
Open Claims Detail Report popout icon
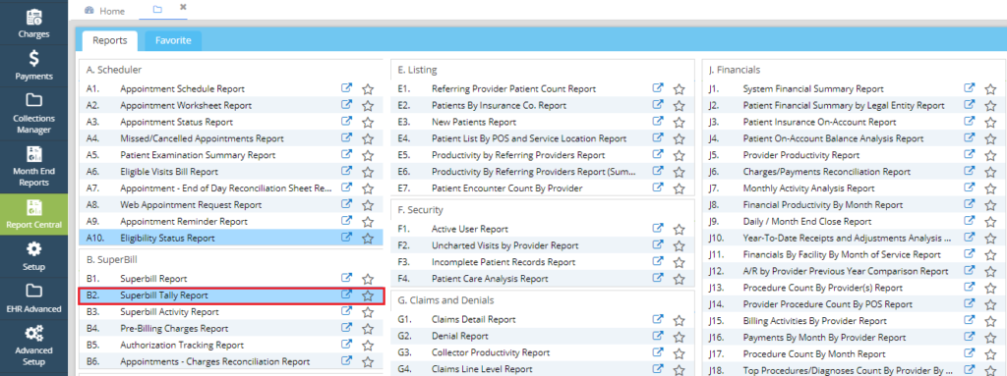(658, 319)
